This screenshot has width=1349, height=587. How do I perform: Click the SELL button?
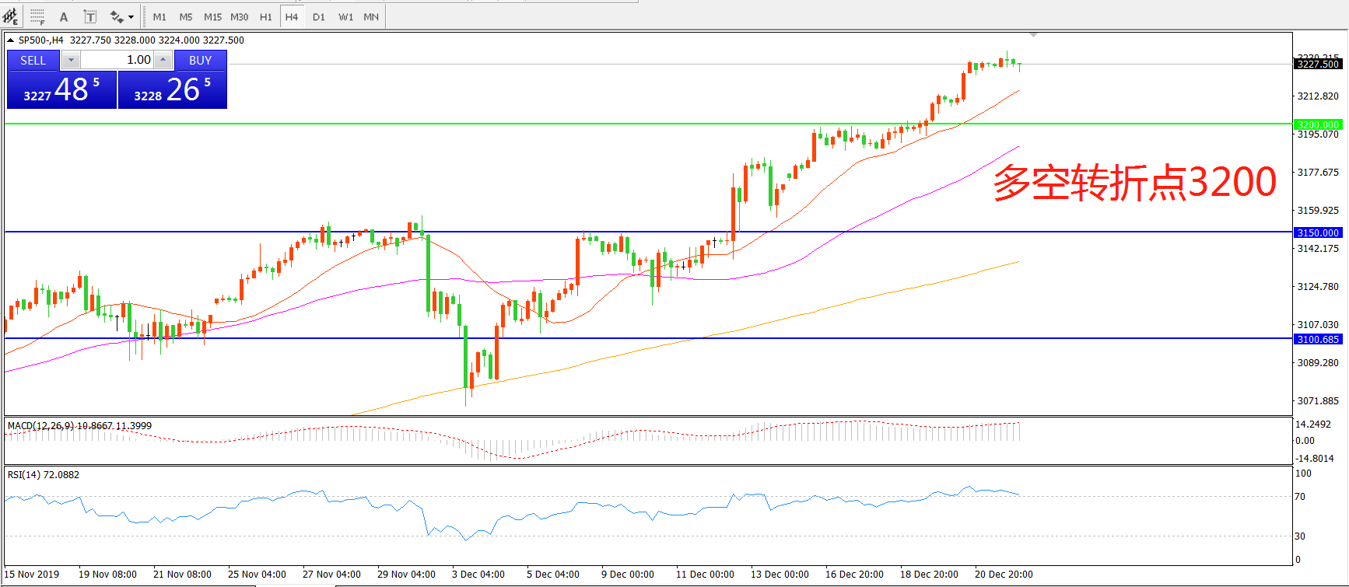pyautogui.click(x=33, y=60)
